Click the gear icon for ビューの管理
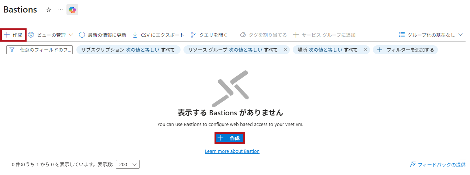This screenshot has height=175, width=470. [31, 35]
